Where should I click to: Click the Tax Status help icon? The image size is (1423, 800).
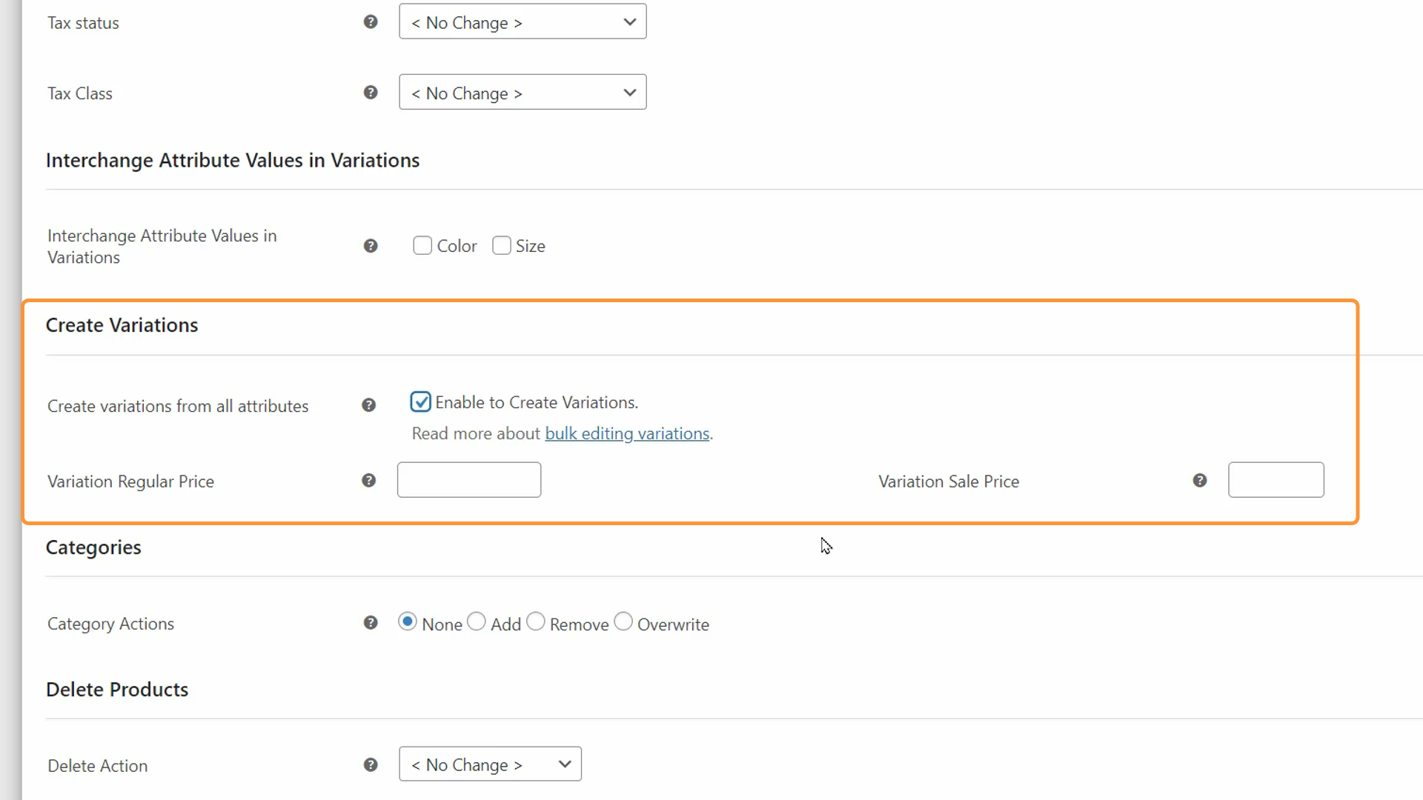tap(371, 21)
